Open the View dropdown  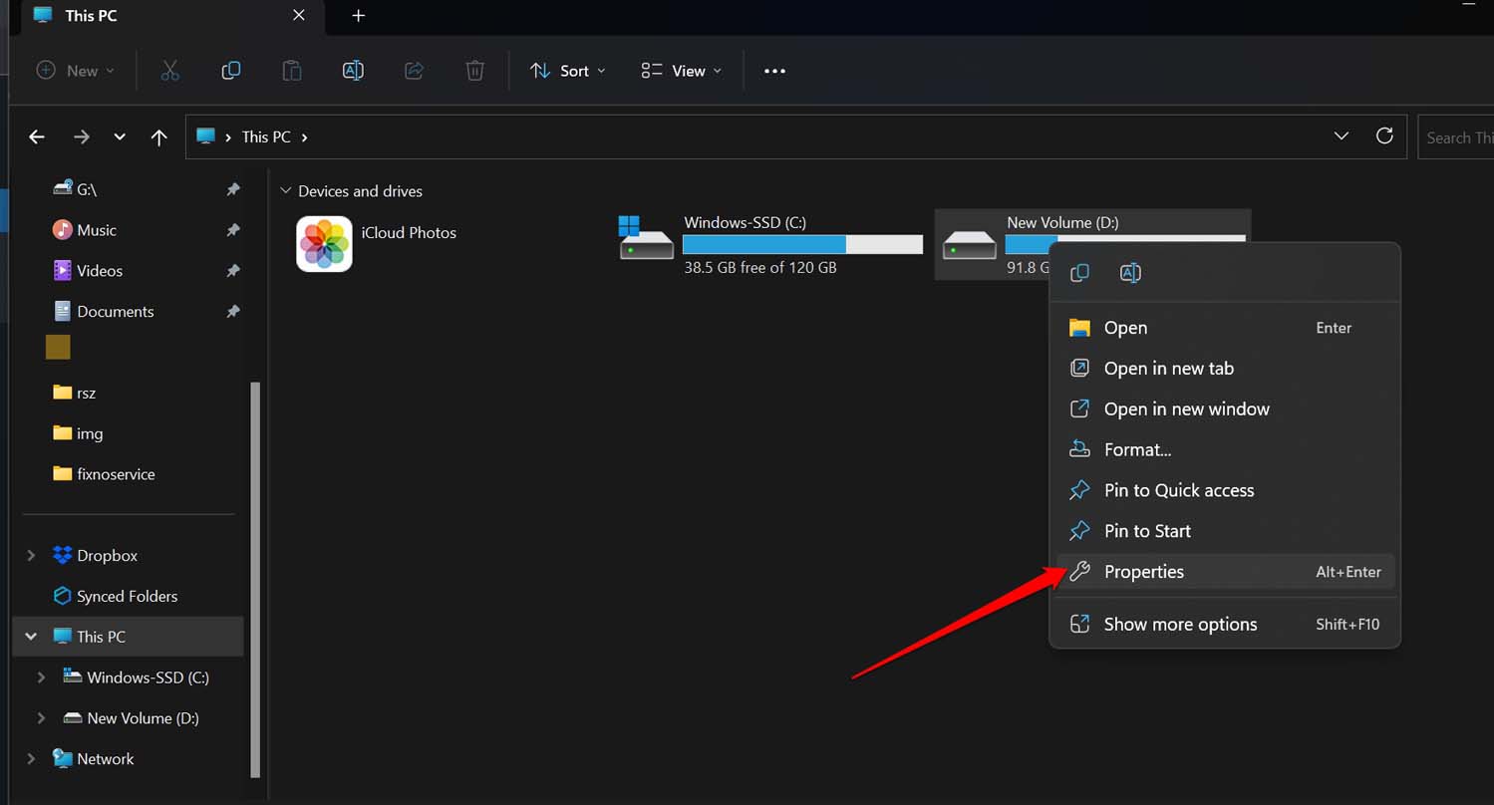coord(682,71)
